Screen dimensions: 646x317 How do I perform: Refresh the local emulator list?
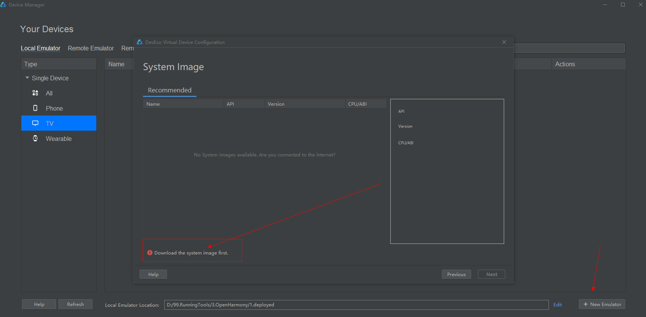tap(75, 304)
